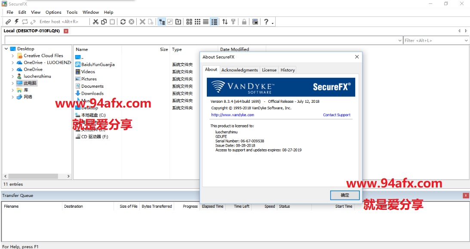Click the Enter host input field

coord(64,22)
